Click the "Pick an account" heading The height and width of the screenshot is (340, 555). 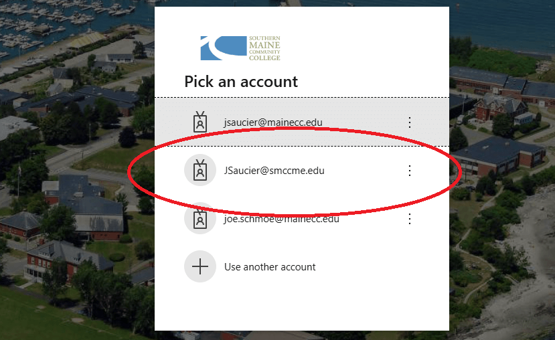click(241, 82)
